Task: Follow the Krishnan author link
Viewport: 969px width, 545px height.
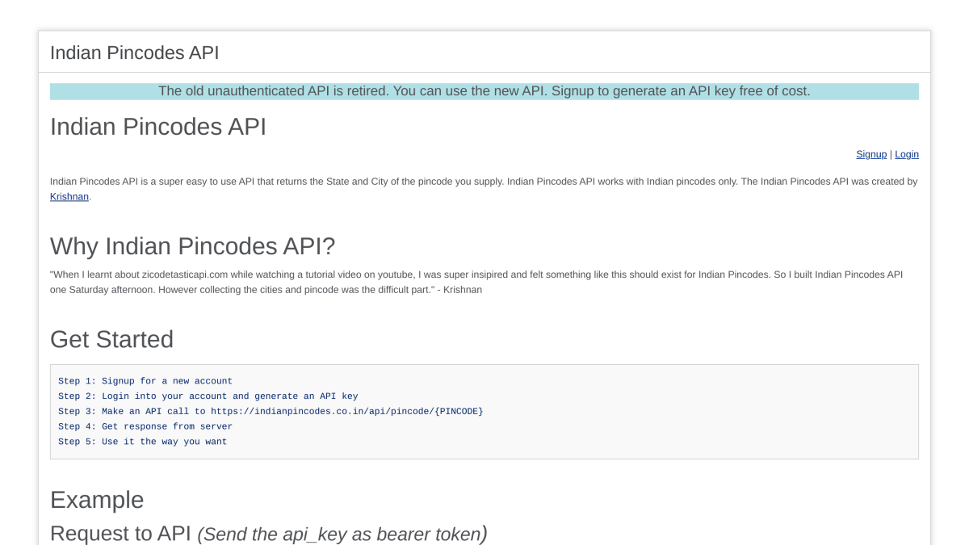Action: [x=69, y=196]
